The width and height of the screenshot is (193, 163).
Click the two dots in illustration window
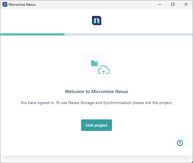(86, 55)
